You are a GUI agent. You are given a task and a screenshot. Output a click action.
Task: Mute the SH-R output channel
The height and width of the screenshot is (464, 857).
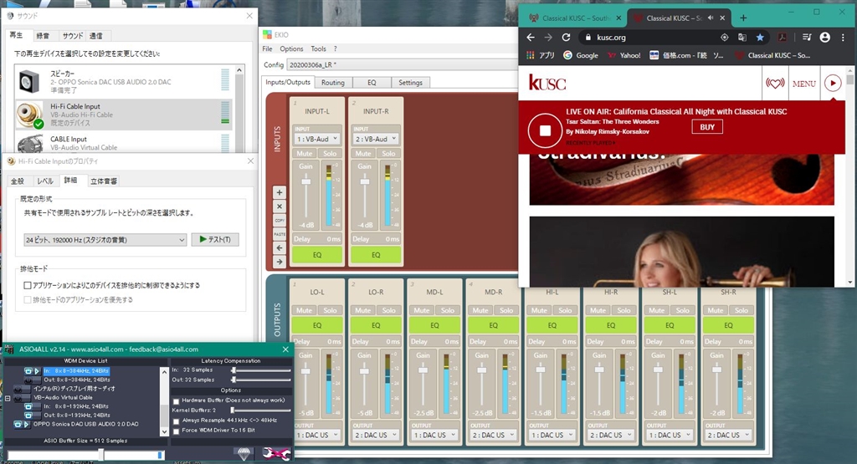[716, 310]
